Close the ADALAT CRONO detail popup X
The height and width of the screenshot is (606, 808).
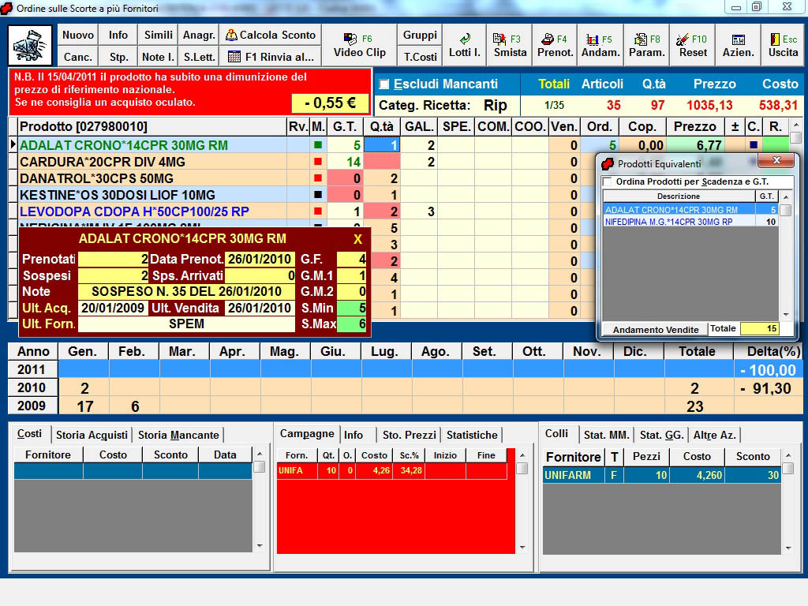(x=357, y=239)
